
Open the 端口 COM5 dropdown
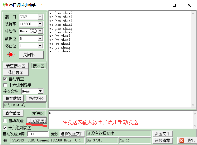tap(40, 17)
